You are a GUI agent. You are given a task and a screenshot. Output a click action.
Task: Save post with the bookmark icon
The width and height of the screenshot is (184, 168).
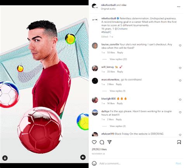pyautogui.click(x=179, y=142)
